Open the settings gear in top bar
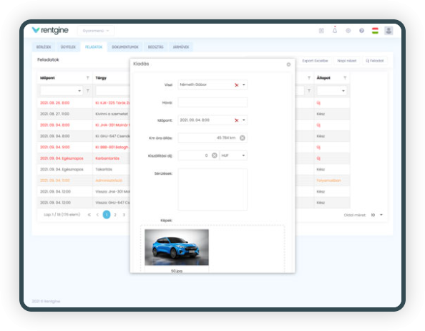 pyautogui.click(x=348, y=31)
